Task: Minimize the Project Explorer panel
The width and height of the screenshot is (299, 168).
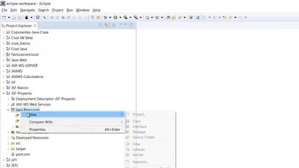Action: [126, 25]
